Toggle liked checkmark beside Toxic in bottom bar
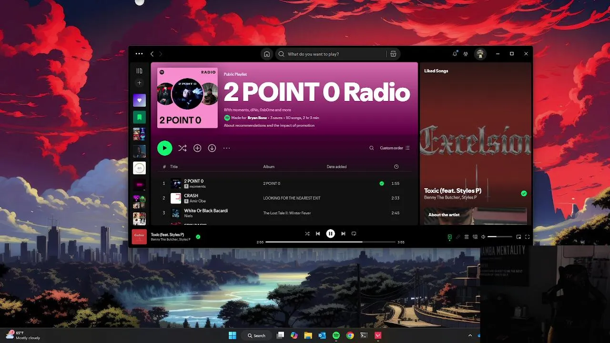 coord(198,236)
